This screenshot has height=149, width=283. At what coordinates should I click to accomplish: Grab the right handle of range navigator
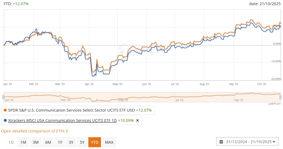[x=281, y=97]
